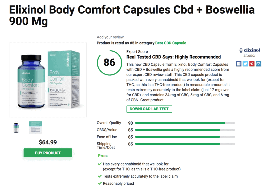Select the bottle thumbnail image
Screen dimensions: 270x191
click(16, 128)
